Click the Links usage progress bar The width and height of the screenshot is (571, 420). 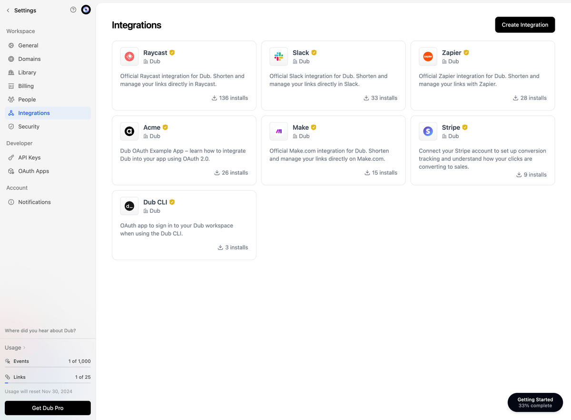[x=48, y=383]
